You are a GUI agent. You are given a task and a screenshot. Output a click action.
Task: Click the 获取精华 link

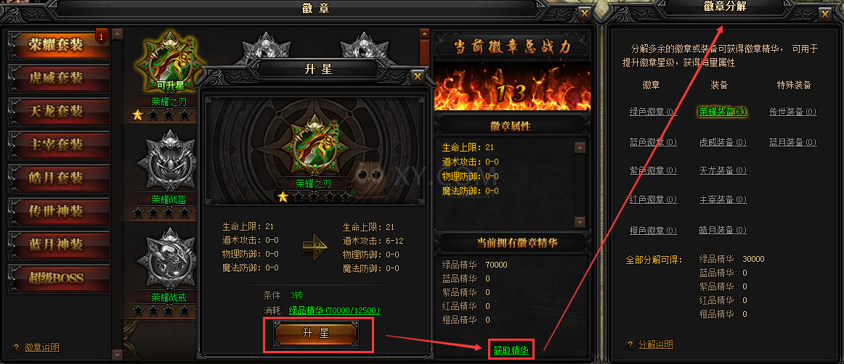pos(511,350)
